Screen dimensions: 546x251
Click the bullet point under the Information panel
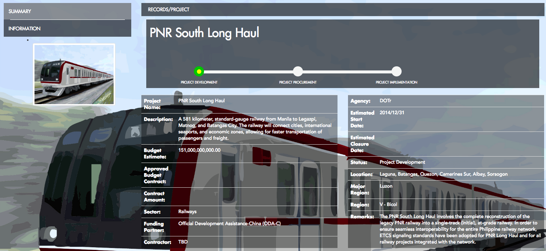27,39
